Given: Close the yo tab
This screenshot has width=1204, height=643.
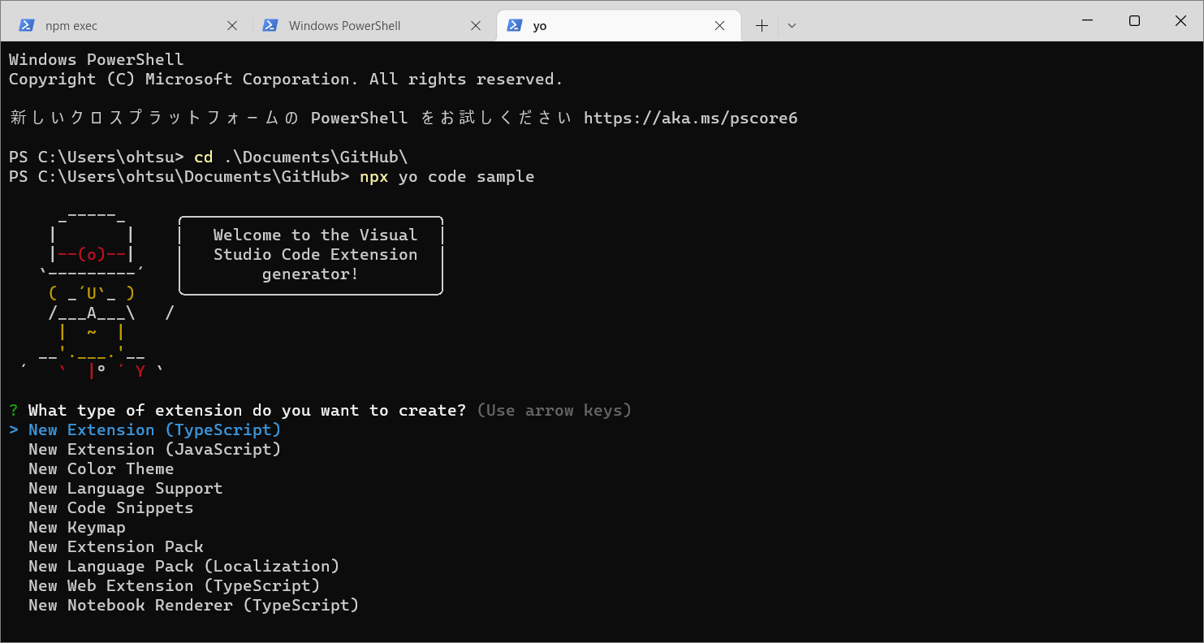Looking at the screenshot, I should coord(719,25).
